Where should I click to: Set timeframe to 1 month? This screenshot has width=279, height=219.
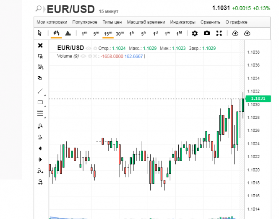coord(179,33)
